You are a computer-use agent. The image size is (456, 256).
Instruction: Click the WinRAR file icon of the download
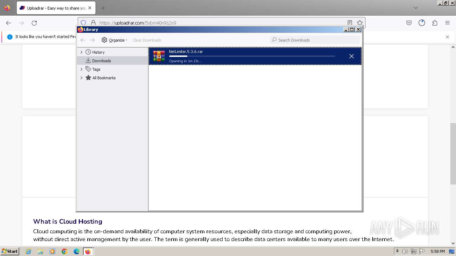(x=159, y=56)
